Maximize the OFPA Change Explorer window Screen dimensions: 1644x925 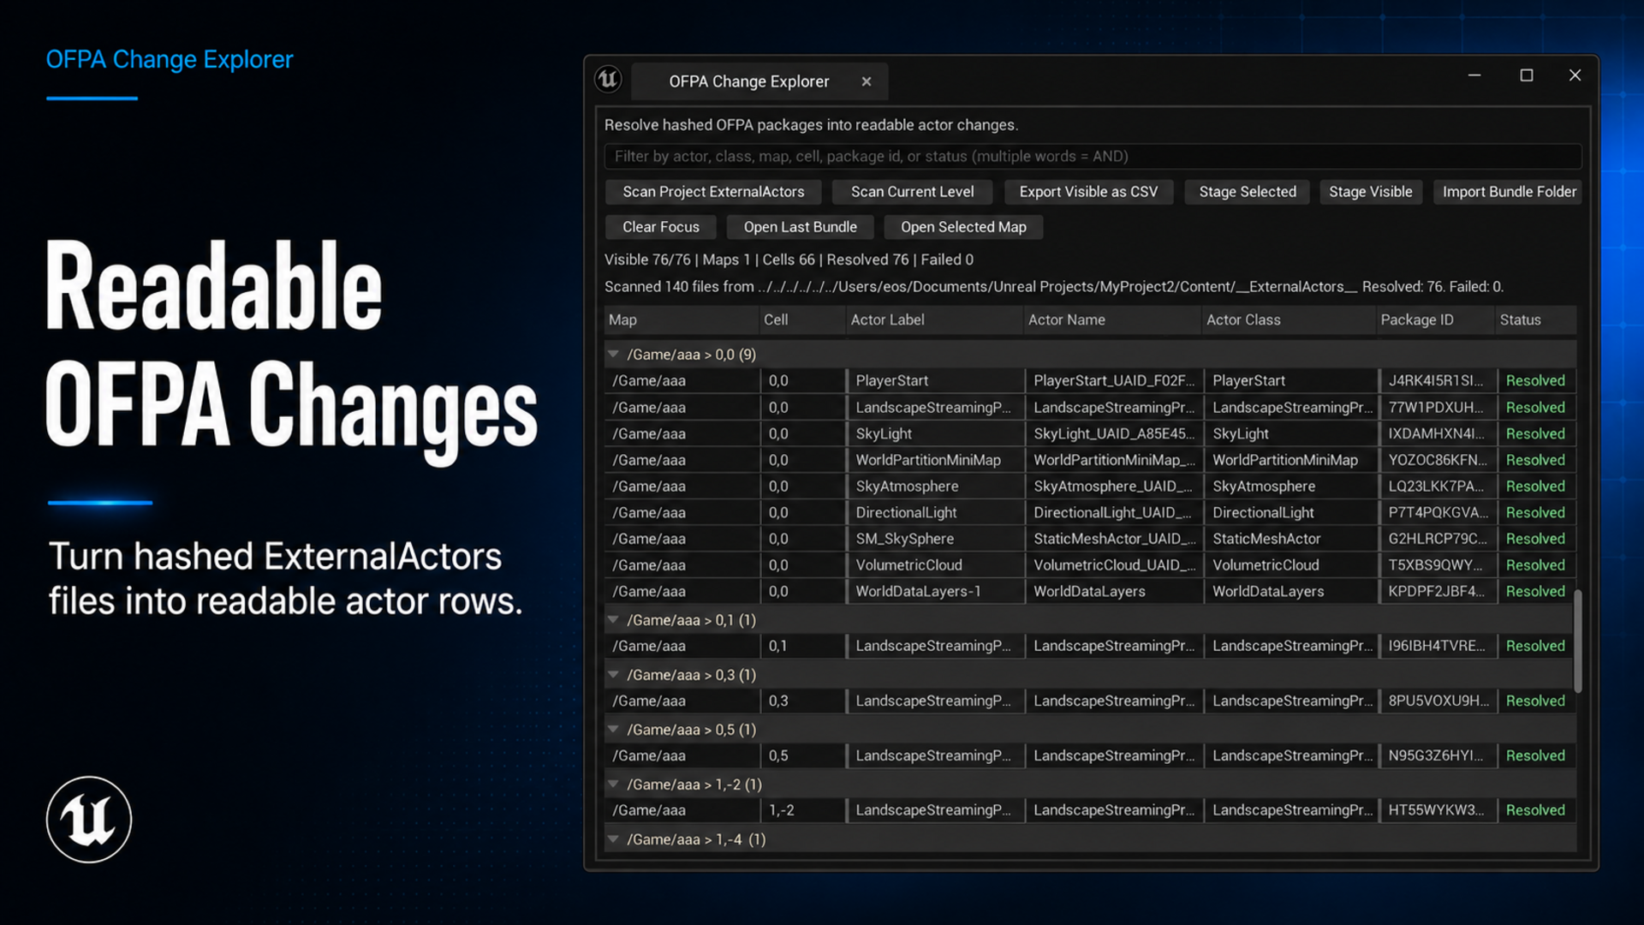[1526, 75]
